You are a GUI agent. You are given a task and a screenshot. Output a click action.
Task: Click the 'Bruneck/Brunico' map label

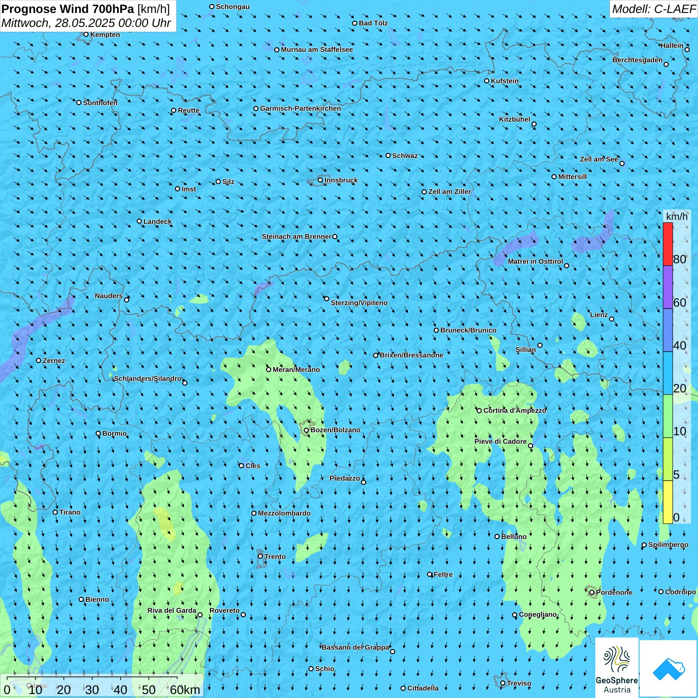pos(468,330)
